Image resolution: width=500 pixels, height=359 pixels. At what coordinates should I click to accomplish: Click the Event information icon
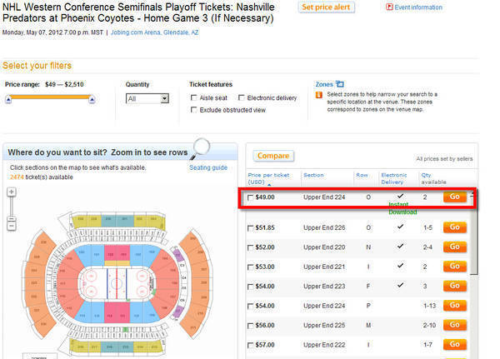click(x=389, y=7)
